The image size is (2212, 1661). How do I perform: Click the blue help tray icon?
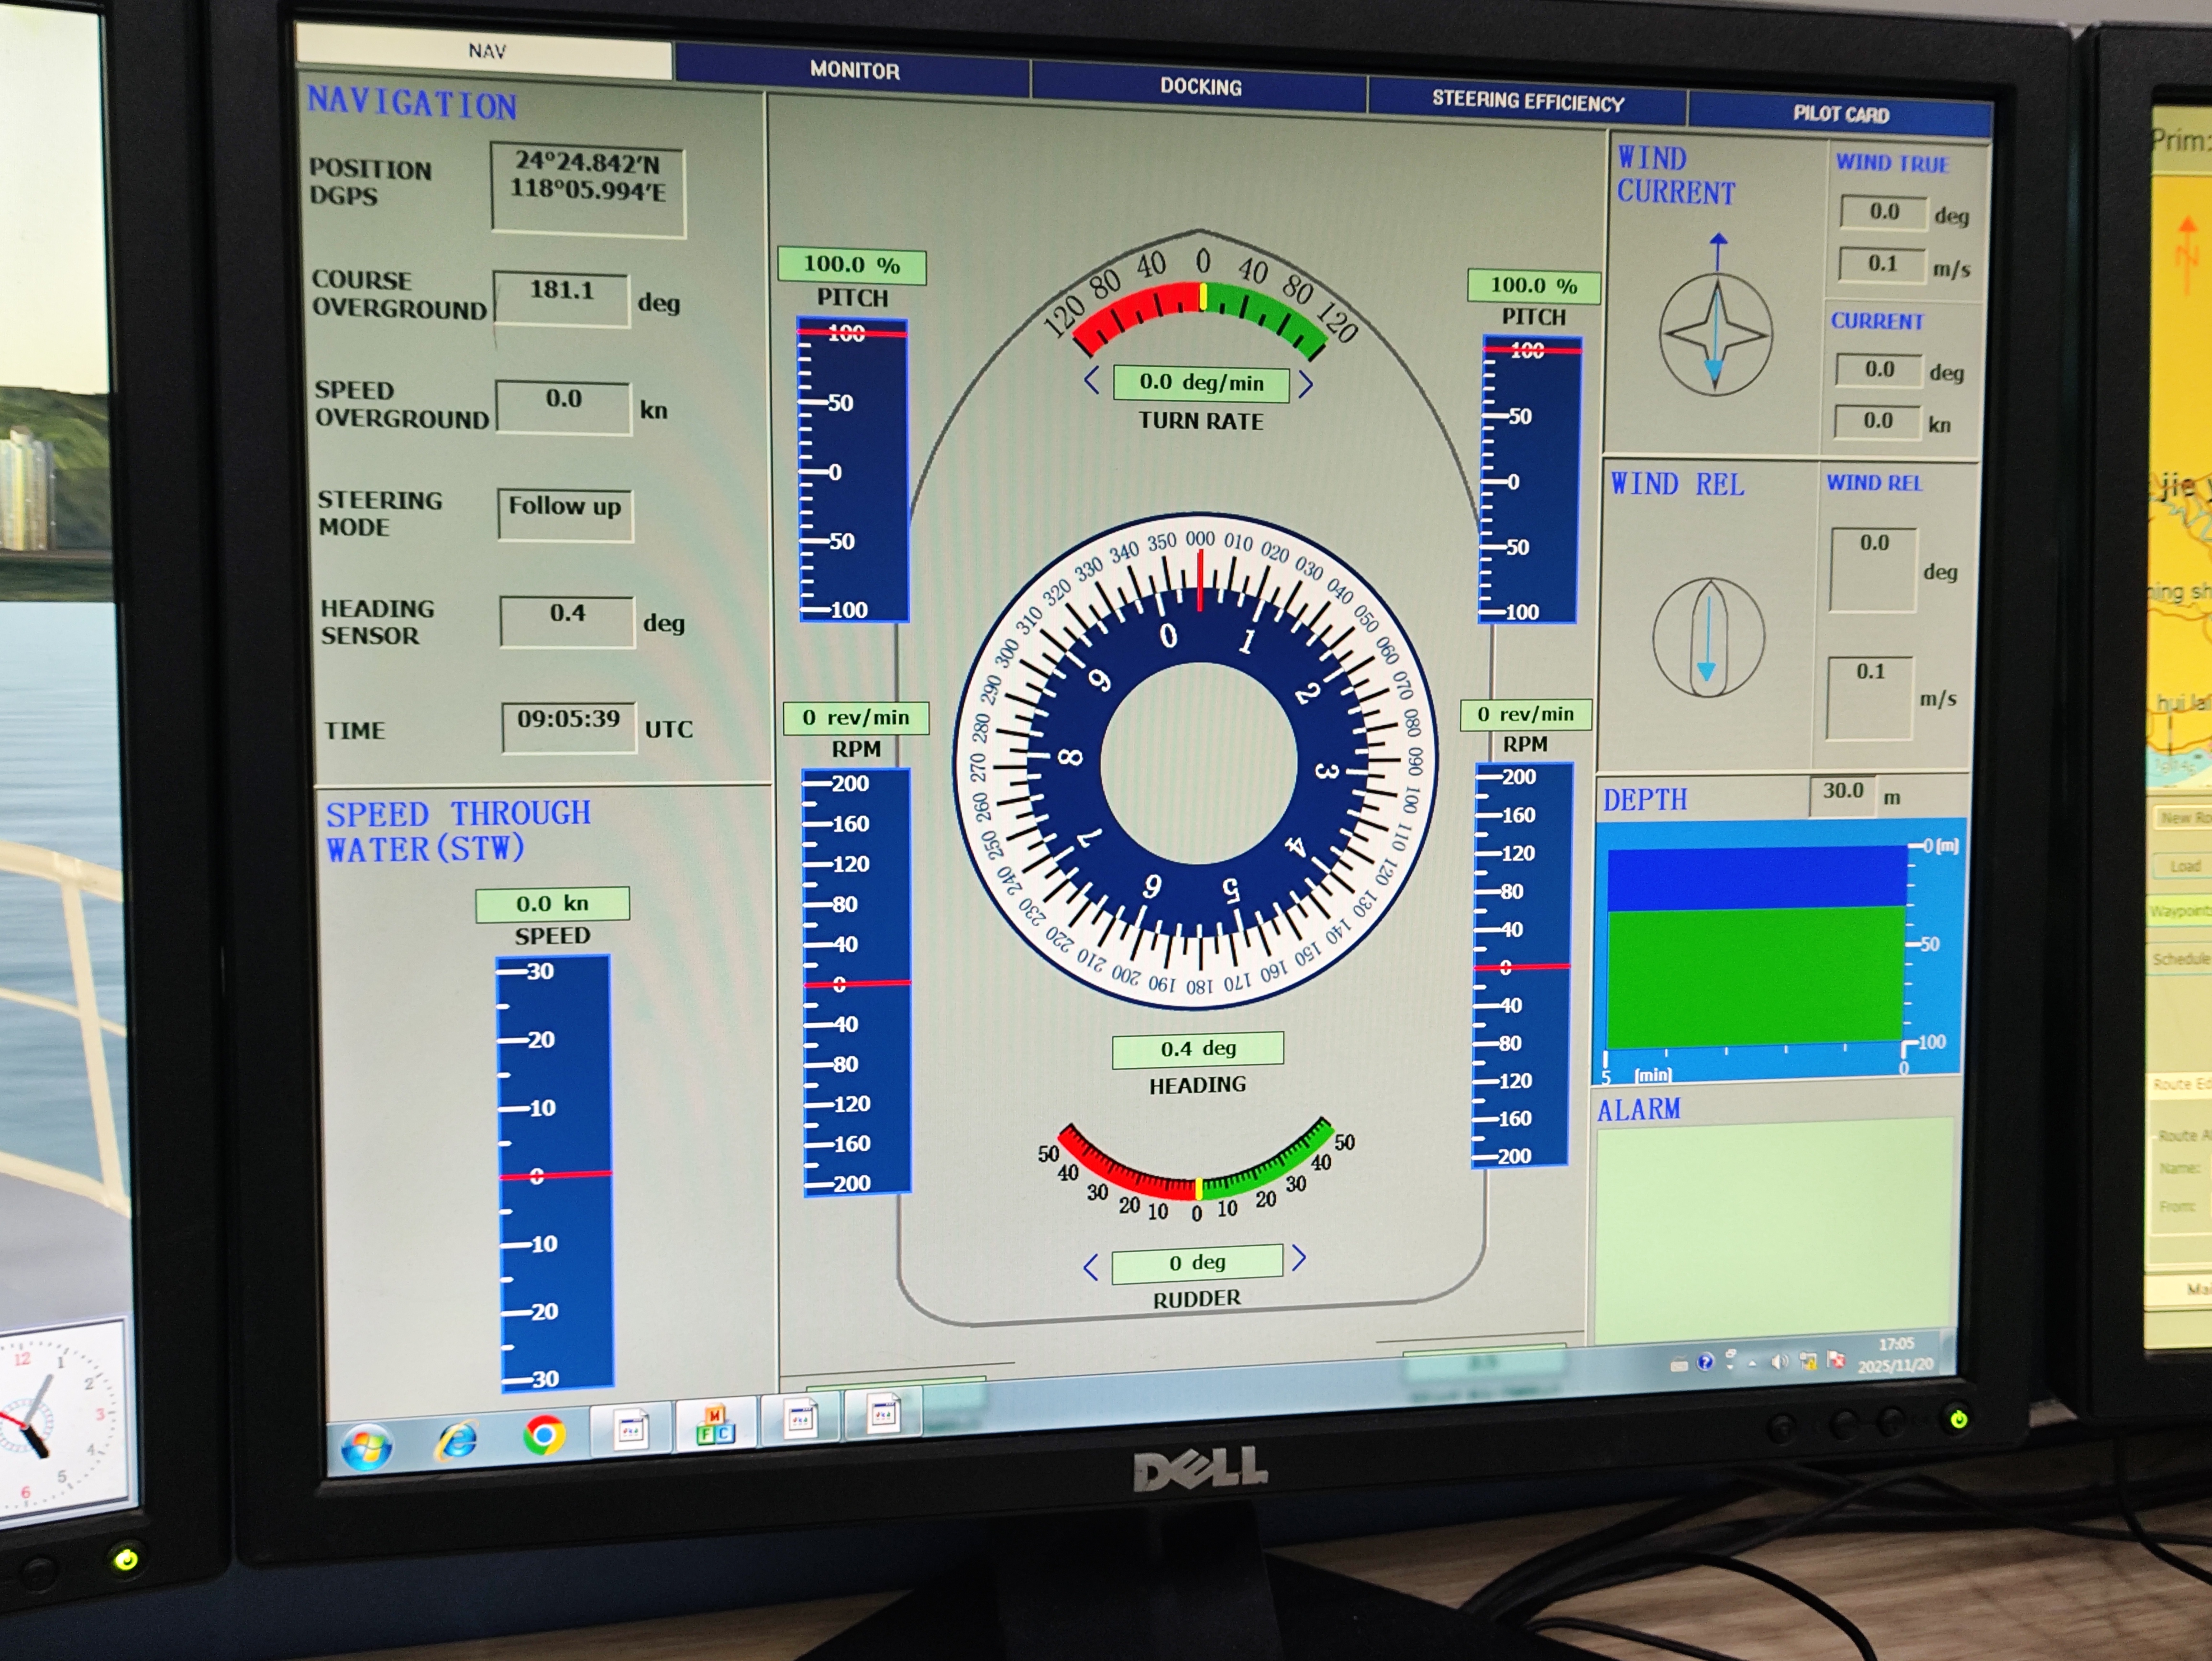pos(1705,1362)
